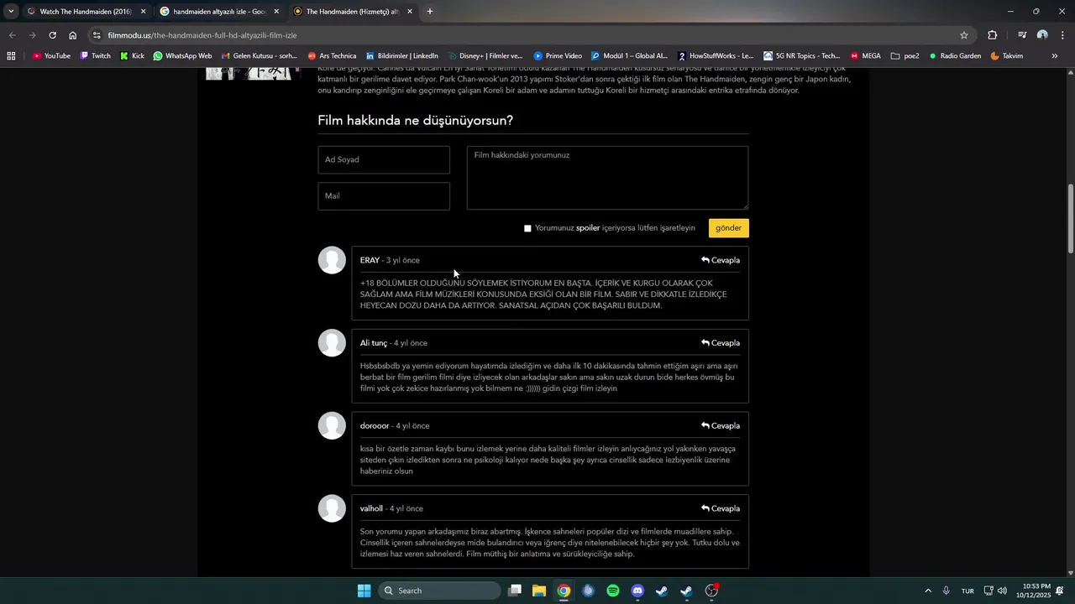Reload the current page
The height and width of the screenshot is (604, 1075).
point(52,35)
